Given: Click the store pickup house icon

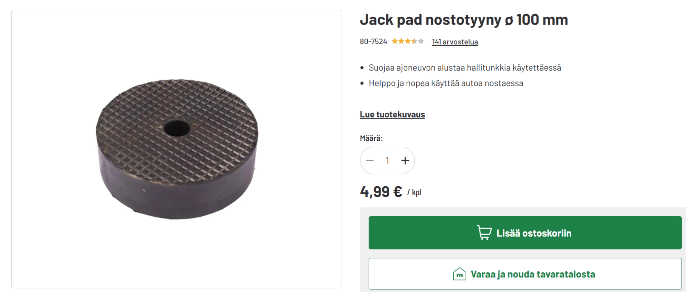Looking at the screenshot, I should coord(459,274).
